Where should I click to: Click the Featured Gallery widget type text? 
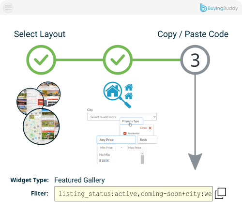tap(79, 180)
